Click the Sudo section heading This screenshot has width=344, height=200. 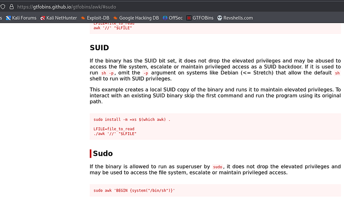tap(103, 153)
